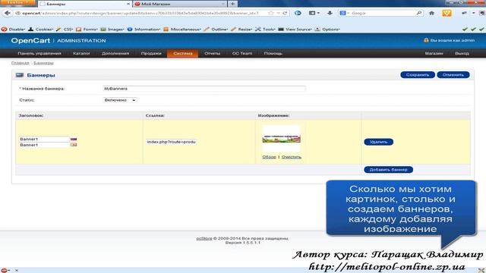Click the banner image thumbnail
Viewport: 486px width, 273px height.
click(281, 138)
